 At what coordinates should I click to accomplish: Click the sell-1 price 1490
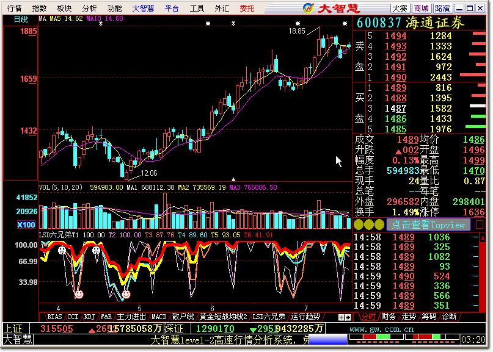point(395,77)
